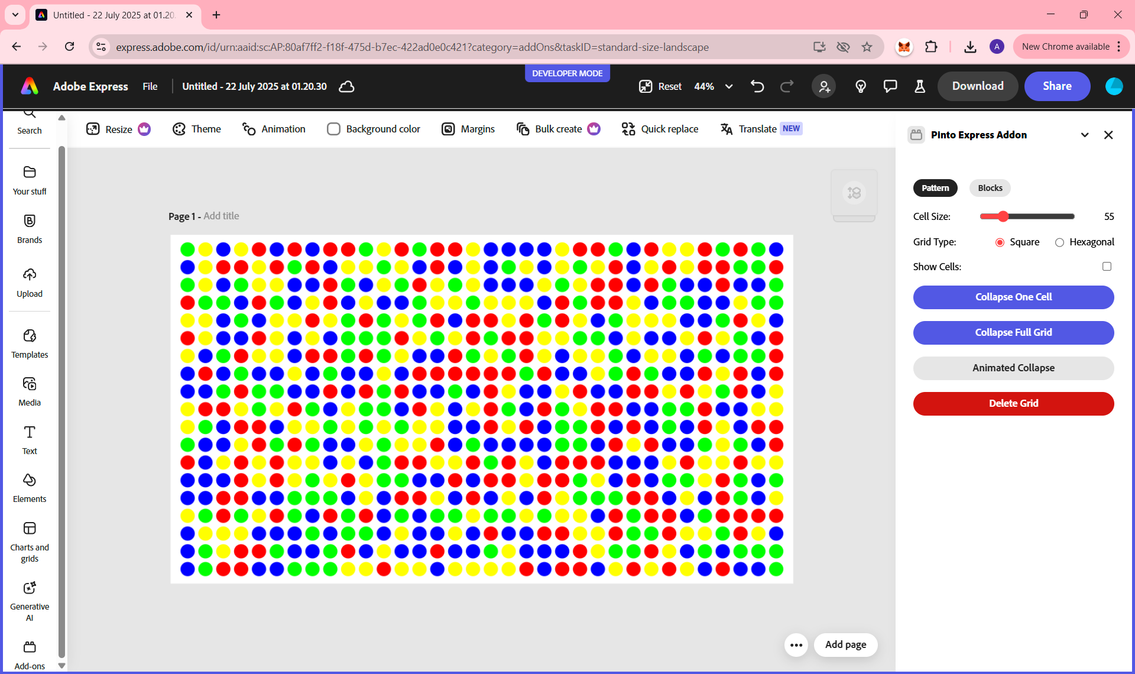
Task: Adjust the Cell Size slider
Action: pyautogui.click(x=1003, y=216)
